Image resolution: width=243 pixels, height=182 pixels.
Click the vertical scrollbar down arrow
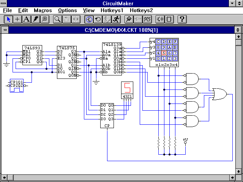238,171
